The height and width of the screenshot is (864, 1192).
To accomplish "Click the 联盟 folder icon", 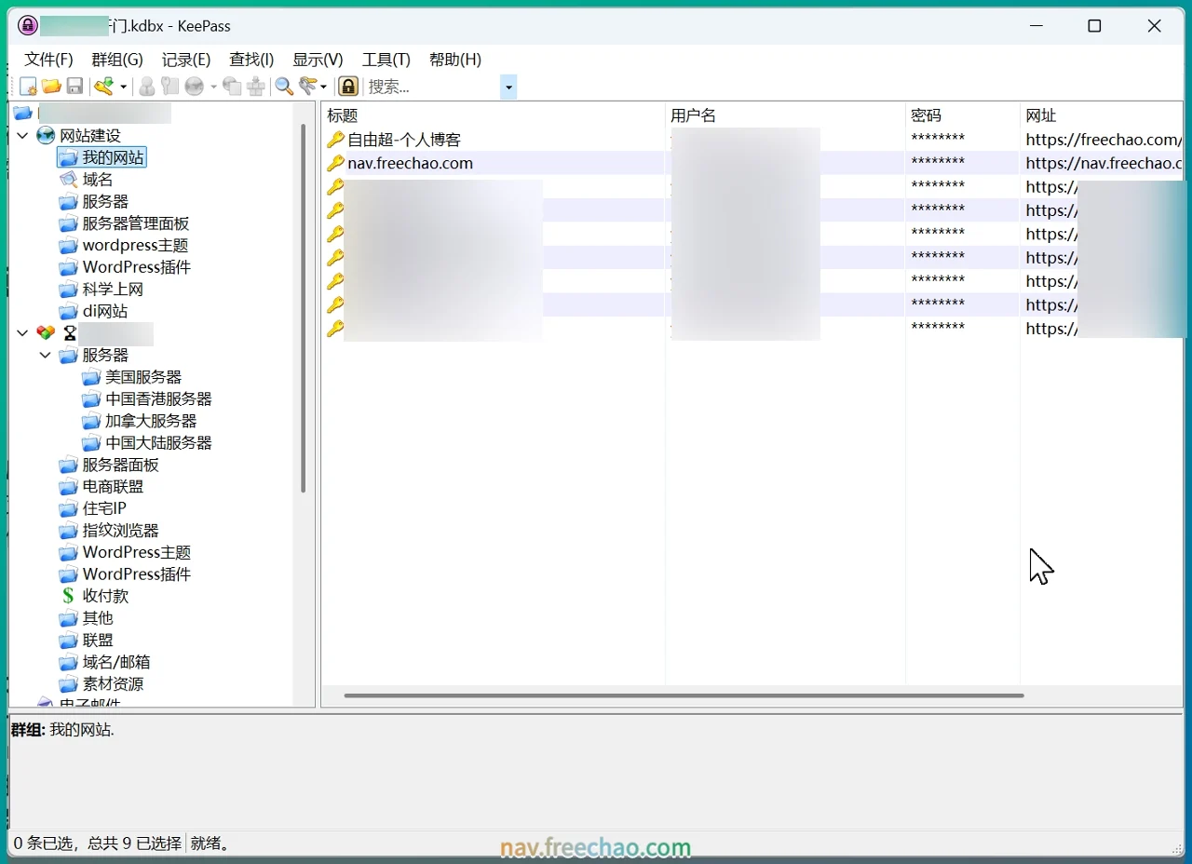I will click(68, 641).
